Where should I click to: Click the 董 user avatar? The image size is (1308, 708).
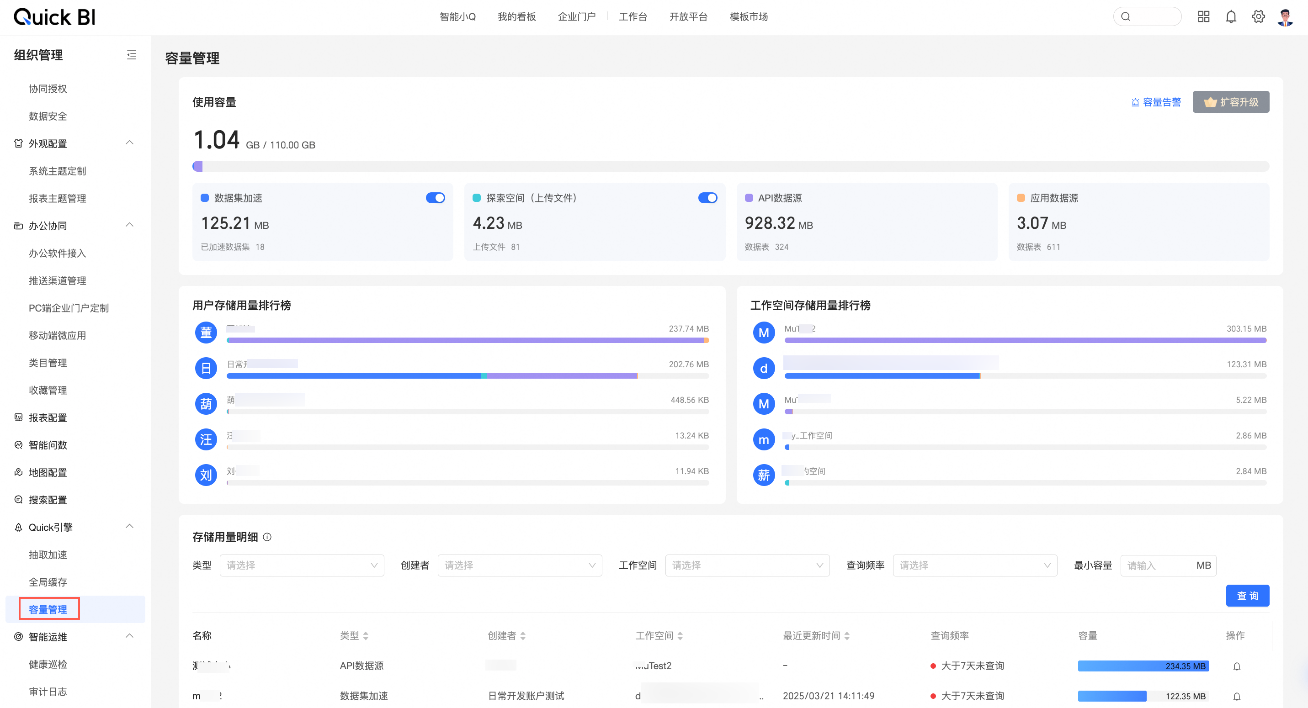click(x=206, y=333)
